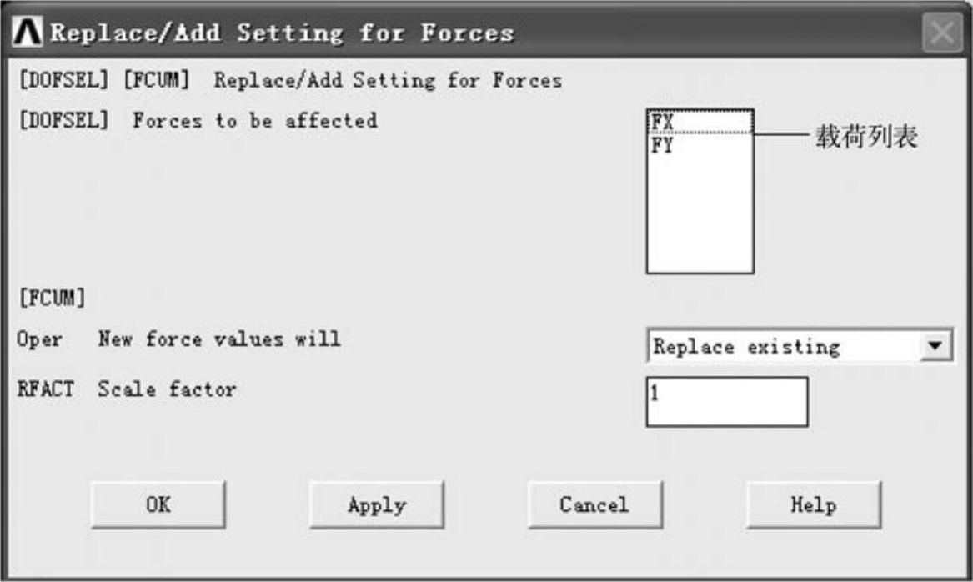Click the RFACT Scale factor label
This screenshot has height=582, width=973.
[x=127, y=389]
